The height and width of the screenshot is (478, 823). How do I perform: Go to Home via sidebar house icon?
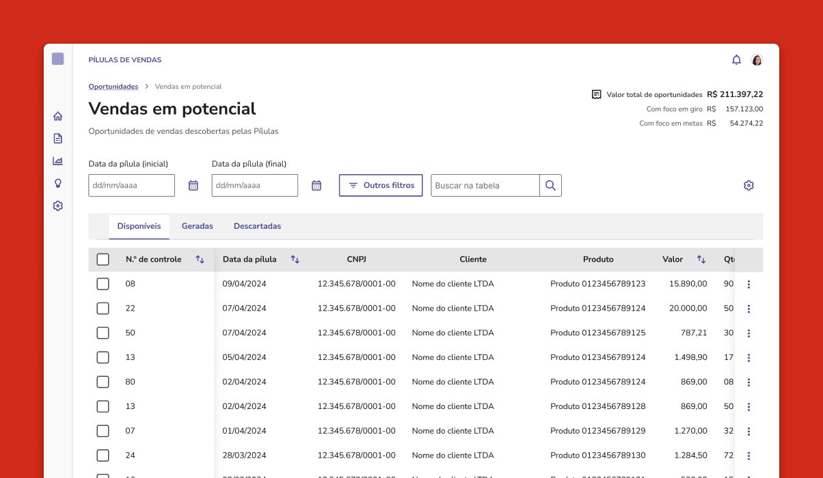coord(58,116)
